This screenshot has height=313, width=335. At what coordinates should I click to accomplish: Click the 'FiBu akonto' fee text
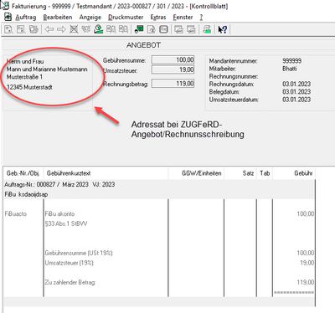click(59, 214)
